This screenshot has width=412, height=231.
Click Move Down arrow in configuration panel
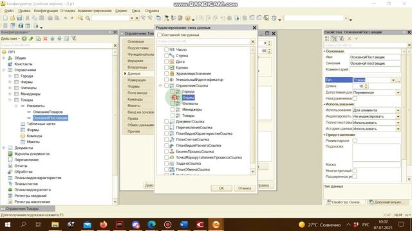tap(59, 38)
